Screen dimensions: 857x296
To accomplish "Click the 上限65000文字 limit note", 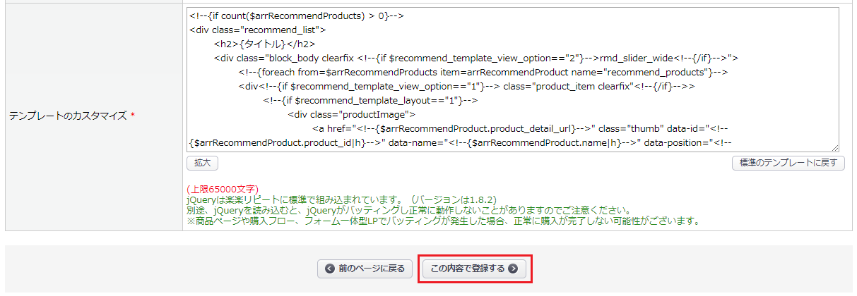I will (223, 190).
